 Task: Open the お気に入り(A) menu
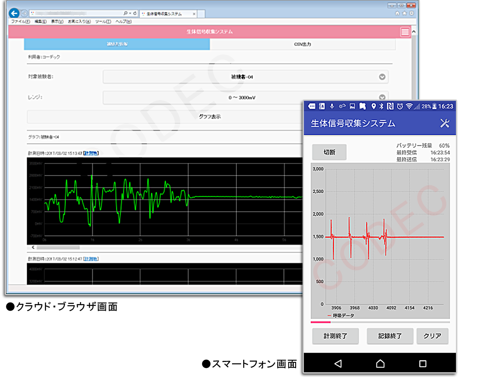click(x=79, y=22)
